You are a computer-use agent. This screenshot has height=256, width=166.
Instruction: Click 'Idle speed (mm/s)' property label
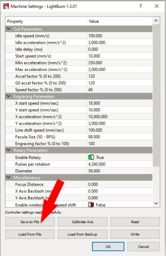click(x=32, y=36)
